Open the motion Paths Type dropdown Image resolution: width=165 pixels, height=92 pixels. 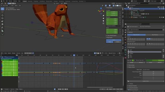(153, 70)
